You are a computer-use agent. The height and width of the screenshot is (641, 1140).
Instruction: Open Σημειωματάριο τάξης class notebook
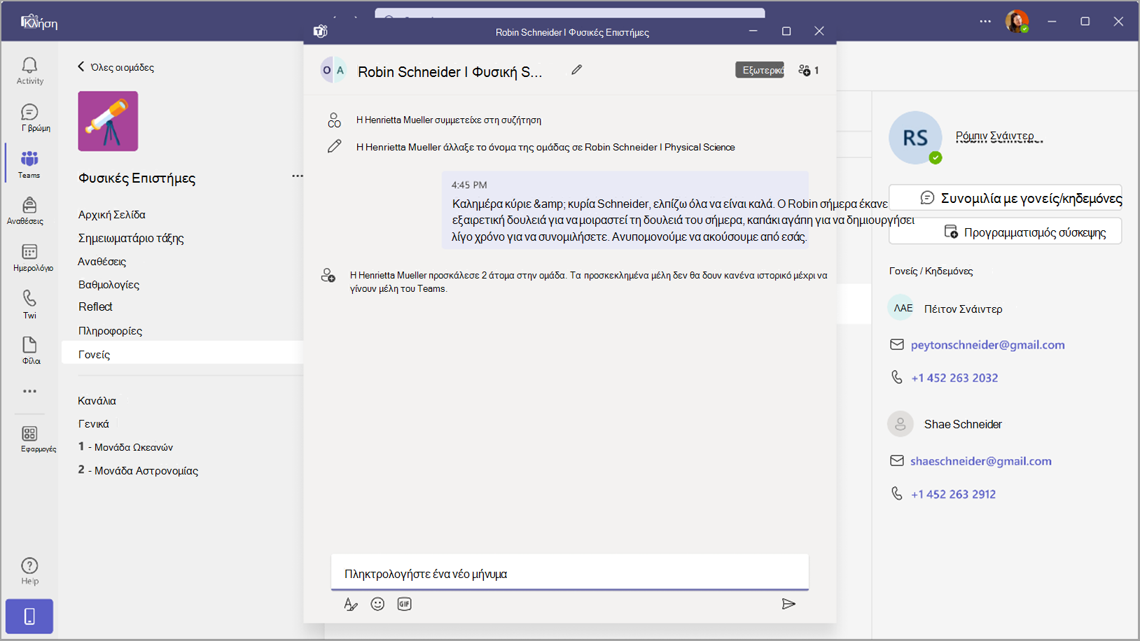point(131,239)
